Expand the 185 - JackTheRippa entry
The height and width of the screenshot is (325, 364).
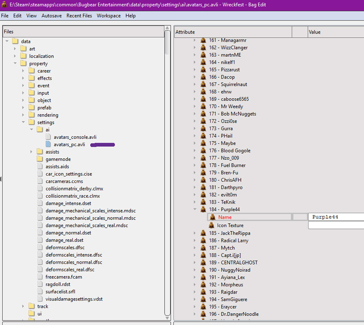point(195,233)
